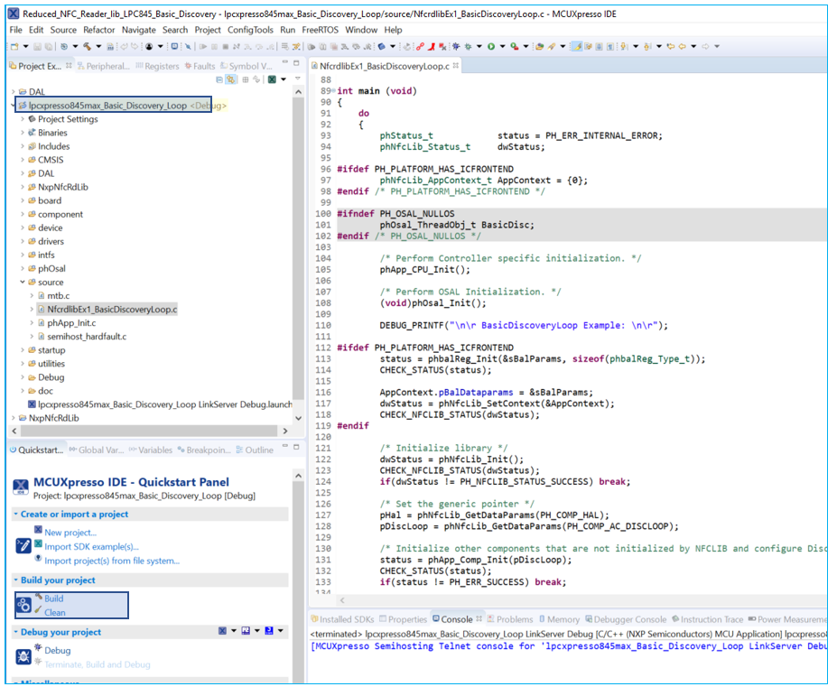Click the Debug bug icon in toolbar

click(469, 46)
